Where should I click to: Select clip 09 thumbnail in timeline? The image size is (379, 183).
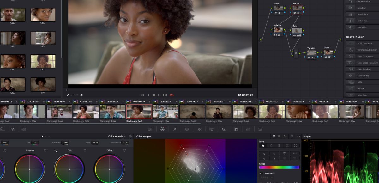(x=192, y=112)
